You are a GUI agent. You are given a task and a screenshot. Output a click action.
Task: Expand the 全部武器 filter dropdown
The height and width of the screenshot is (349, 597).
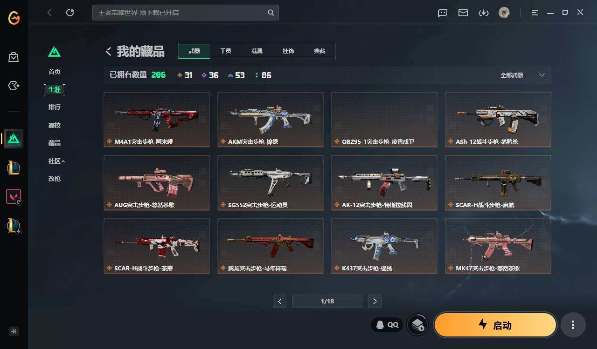pos(522,75)
